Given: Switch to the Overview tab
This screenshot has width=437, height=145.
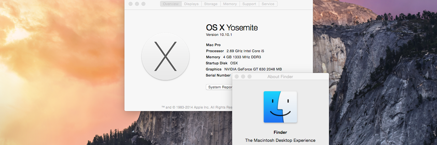Looking at the screenshot, I should pos(171,4).
